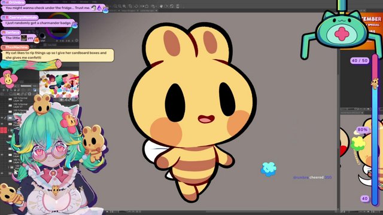Click the dark main color circle swatch

42,36
